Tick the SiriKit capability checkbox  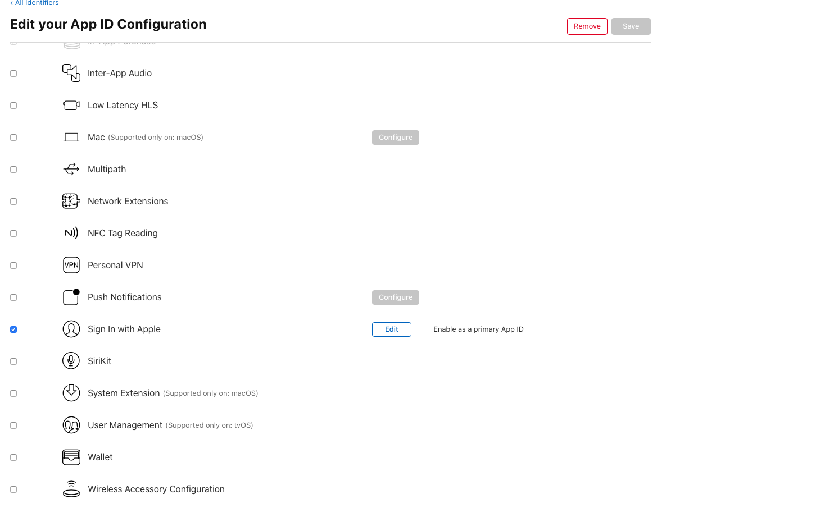[13, 361]
